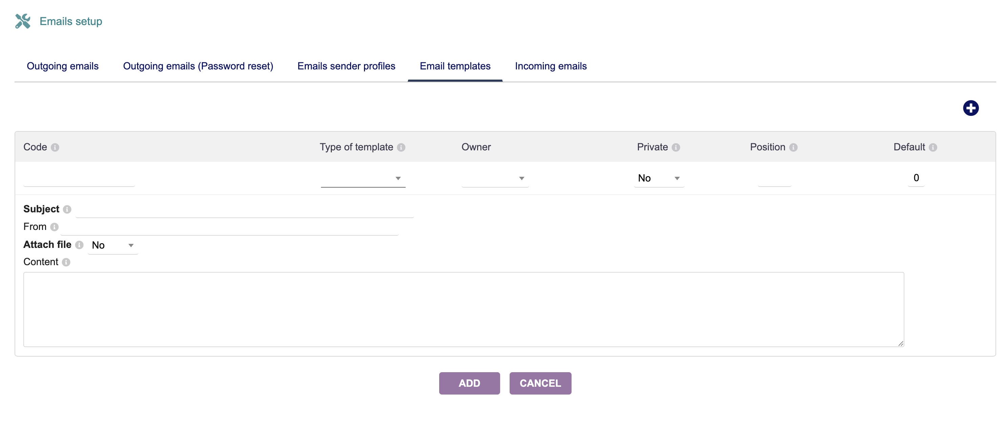Click the Emails setup page title
This screenshot has width=1007, height=424.
(x=71, y=21)
